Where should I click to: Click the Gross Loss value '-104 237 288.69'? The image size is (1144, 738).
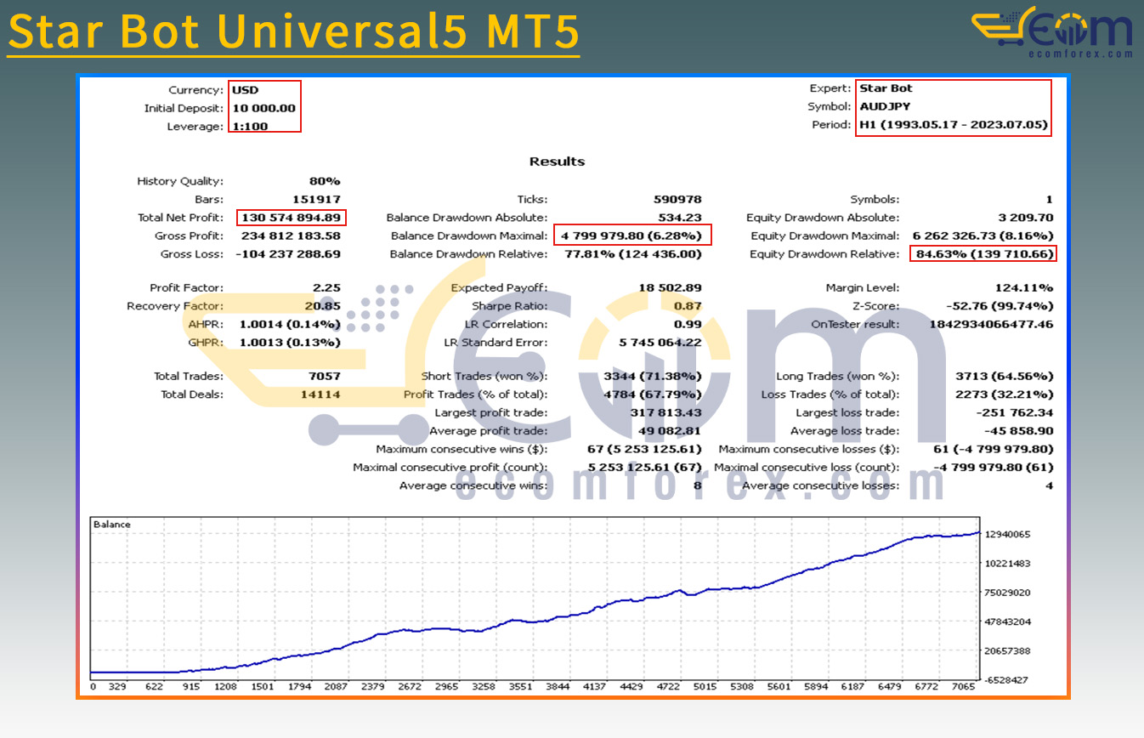[x=288, y=254]
